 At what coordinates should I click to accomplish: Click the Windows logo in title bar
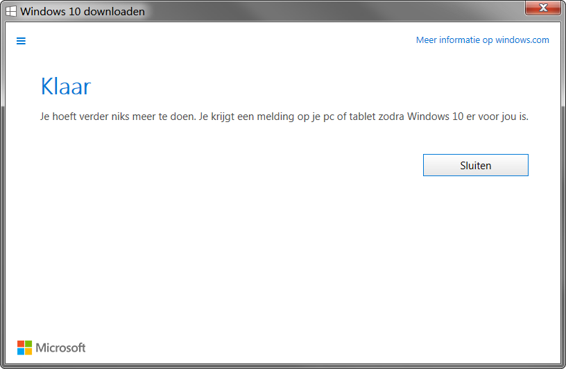click(x=11, y=12)
